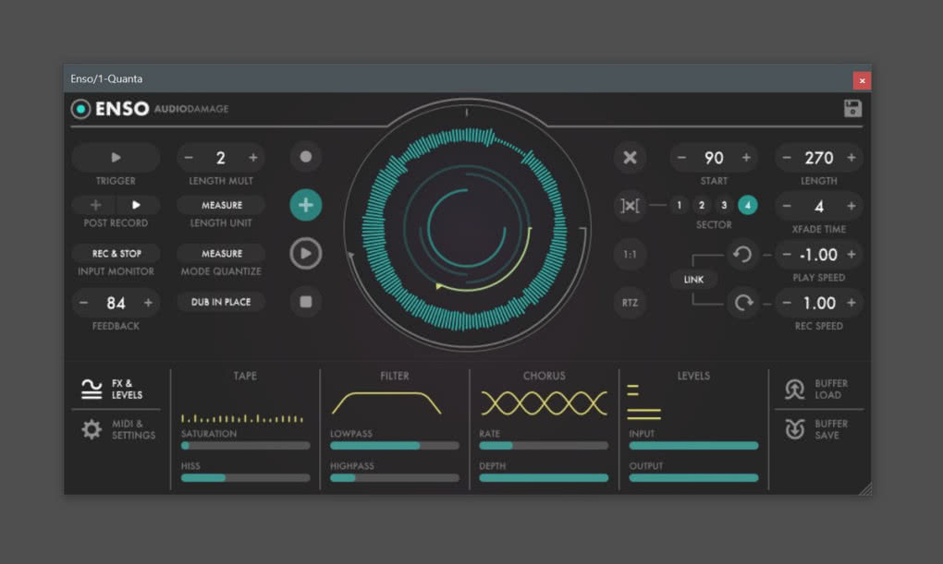Open the preset save floppy icon
The width and height of the screenshot is (943, 564).
click(852, 109)
